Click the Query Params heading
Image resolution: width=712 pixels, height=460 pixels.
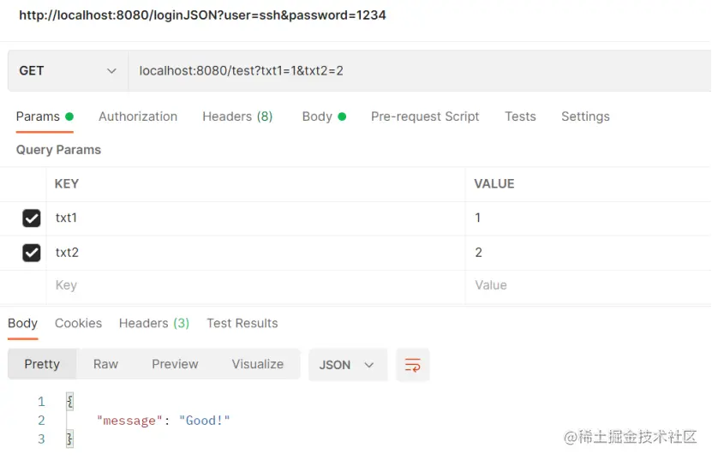pyautogui.click(x=58, y=150)
